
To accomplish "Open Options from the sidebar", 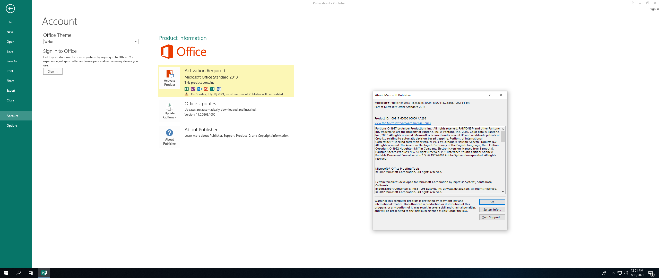I will 16,126.
